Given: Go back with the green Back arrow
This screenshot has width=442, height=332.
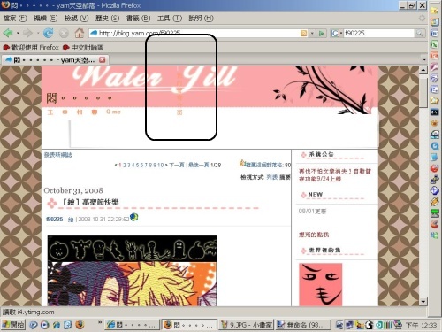Looking at the screenshot, I should click(x=8, y=33).
